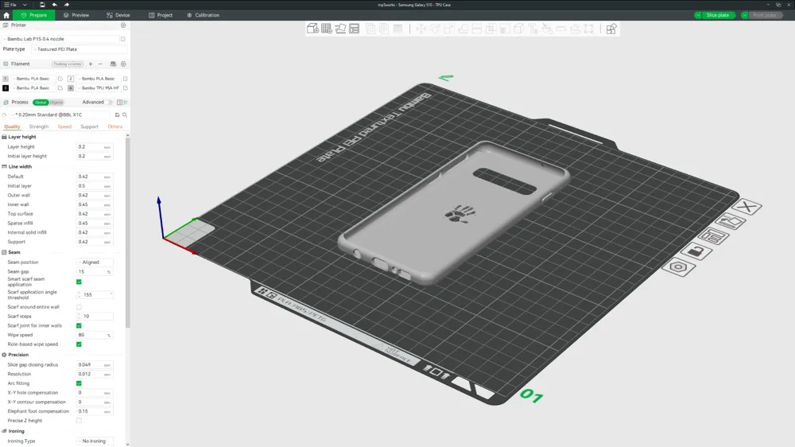Open filament settings gear icon
This screenshot has width=795, height=447.
(x=123, y=64)
